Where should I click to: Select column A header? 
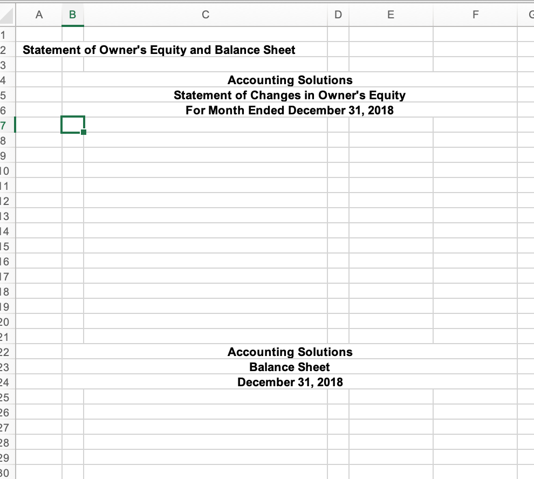click(39, 15)
